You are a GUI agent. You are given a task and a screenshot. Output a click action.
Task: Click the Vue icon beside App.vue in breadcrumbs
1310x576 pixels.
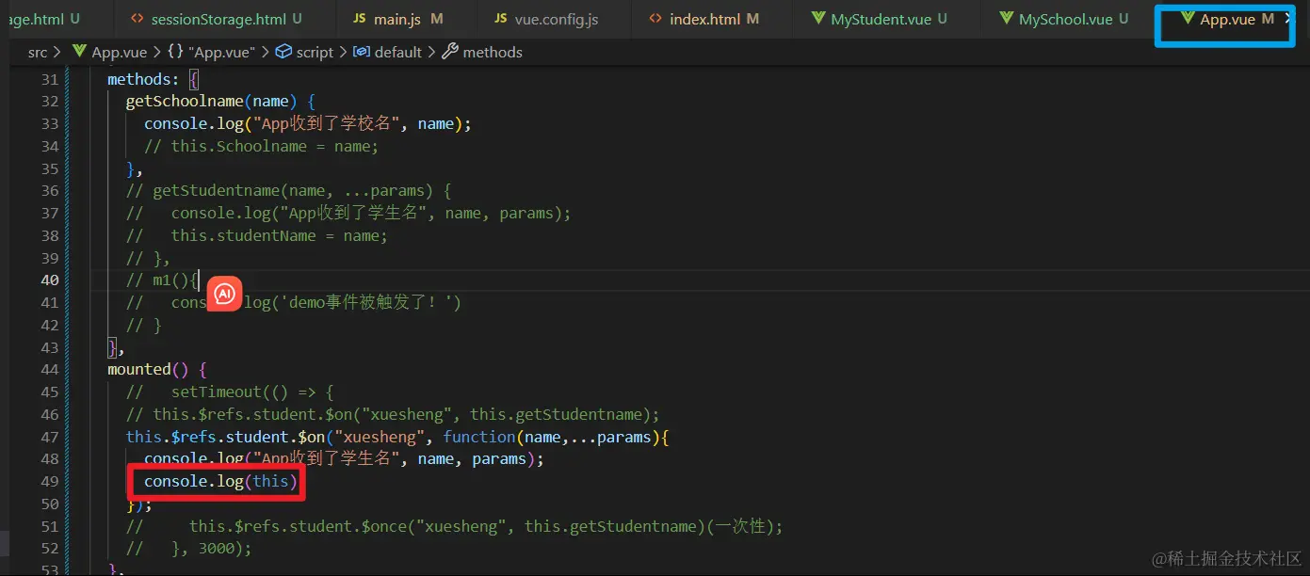click(78, 53)
